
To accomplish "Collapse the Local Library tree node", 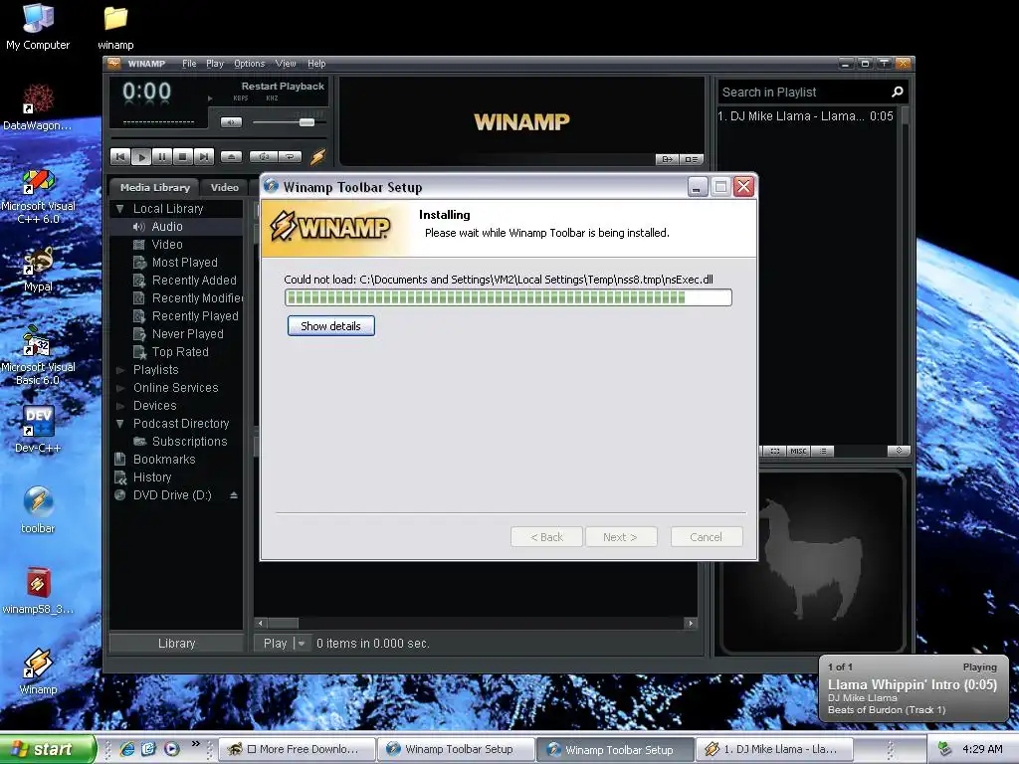I will pos(120,209).
